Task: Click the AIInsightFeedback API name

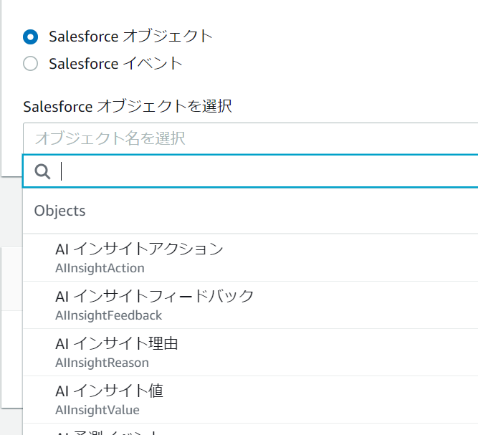Action: pos(109,315)
